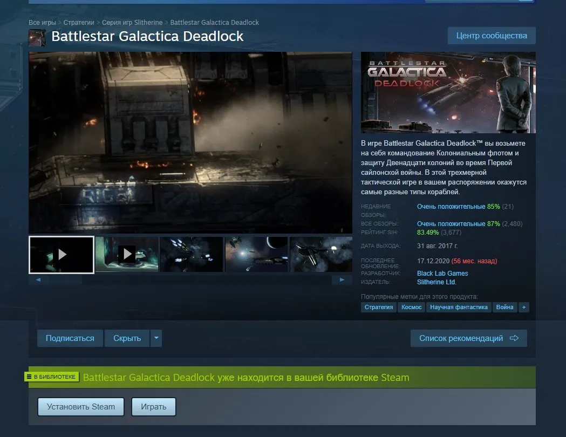Click the plus button to add tags
Image resolution: width=566 pixels, height=437 pixels.
(524, 307)
